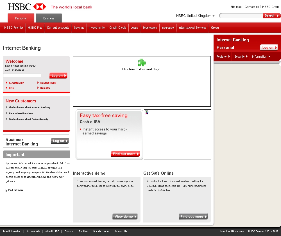
Task: Click Log on in Welcome box
Action: click(58, 76)
